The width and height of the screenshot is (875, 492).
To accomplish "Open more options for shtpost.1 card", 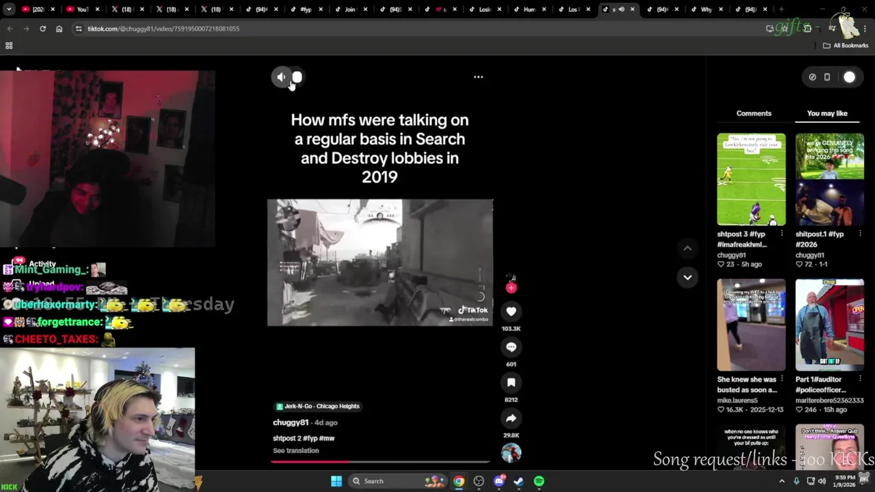I will click(860, 234).
